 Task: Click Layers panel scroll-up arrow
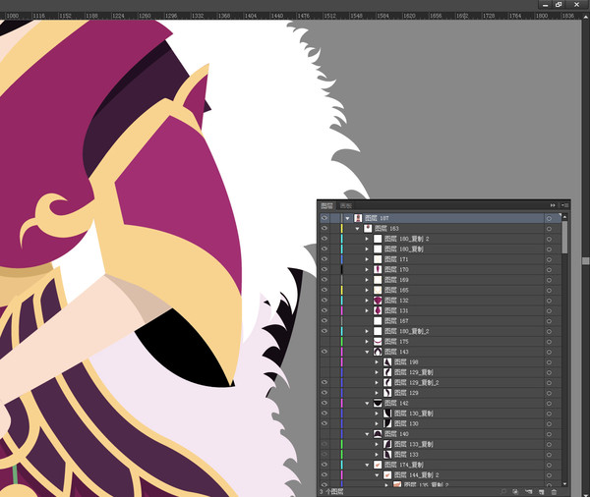pyautogui.click(x=564, y=217)
